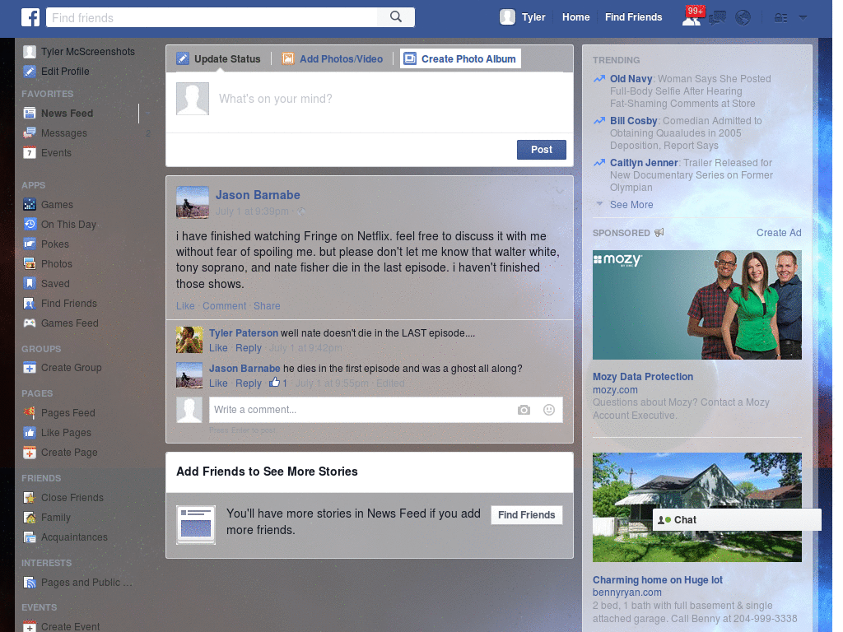The height and width of the screenshot is (632, 843).
Task: Open privacy shortcuts lock icon
Action: tap(780, 18)
